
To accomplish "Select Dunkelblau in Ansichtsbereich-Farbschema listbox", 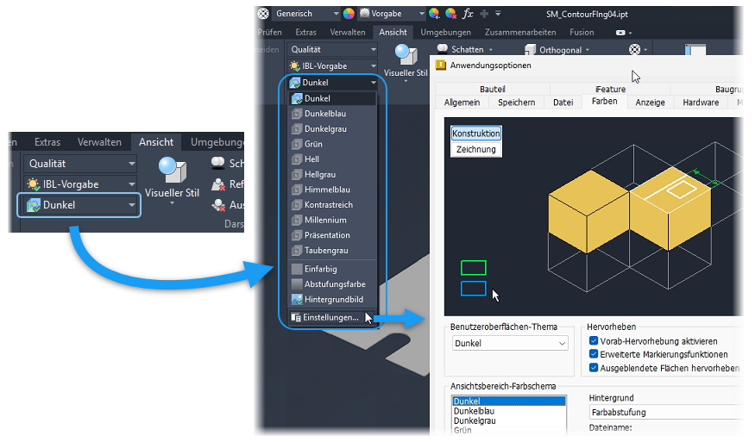I will pyautogui.click(x=509, y=411).
